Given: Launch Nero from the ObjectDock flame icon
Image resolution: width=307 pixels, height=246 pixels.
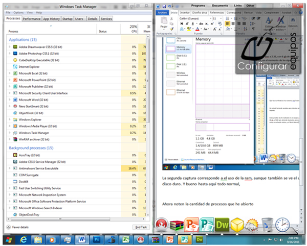Looking at the screenshot, I should [x=162, y=224].
